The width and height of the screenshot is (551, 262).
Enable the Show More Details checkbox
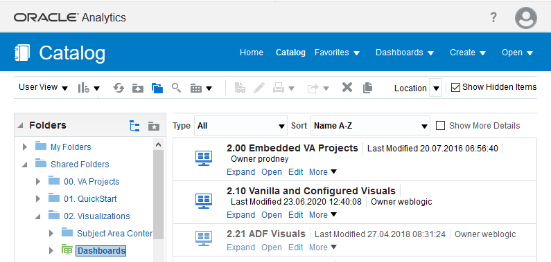tap(440, 125)
